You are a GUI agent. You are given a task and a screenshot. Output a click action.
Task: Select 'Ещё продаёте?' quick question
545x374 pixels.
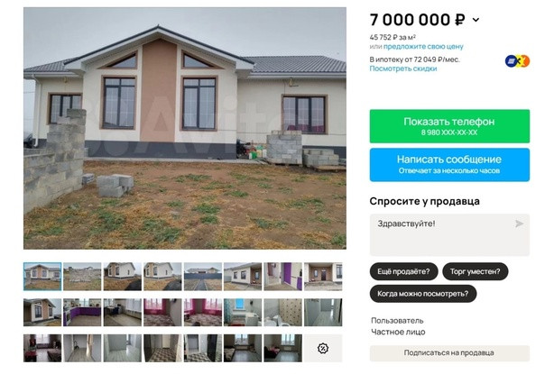[x=403, y=271]
